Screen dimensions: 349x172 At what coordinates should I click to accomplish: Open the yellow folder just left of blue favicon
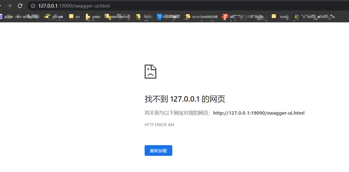click(144, 17)
